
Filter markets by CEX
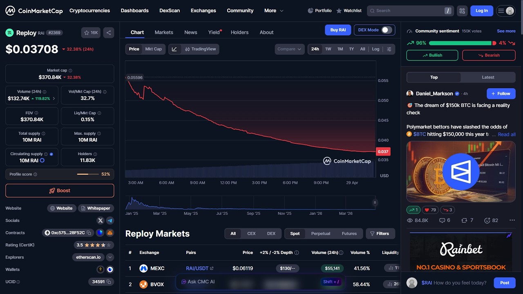pos(251,234)
